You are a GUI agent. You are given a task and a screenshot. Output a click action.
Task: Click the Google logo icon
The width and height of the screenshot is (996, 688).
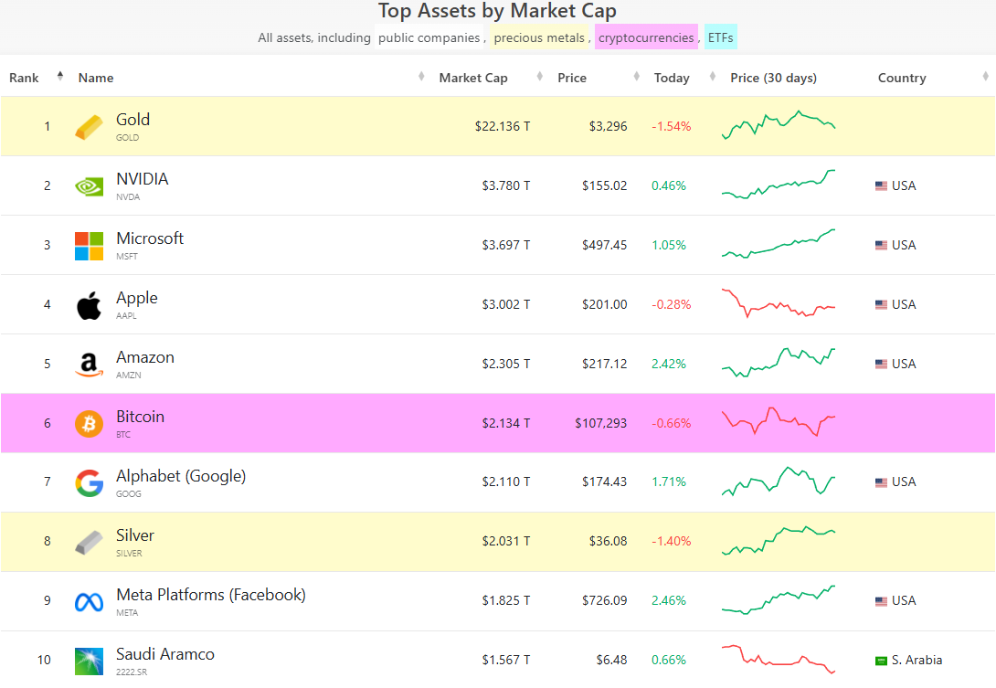[89, 482]
